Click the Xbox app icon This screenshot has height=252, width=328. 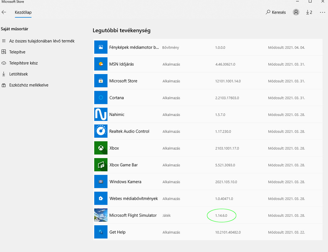point(101,148)
